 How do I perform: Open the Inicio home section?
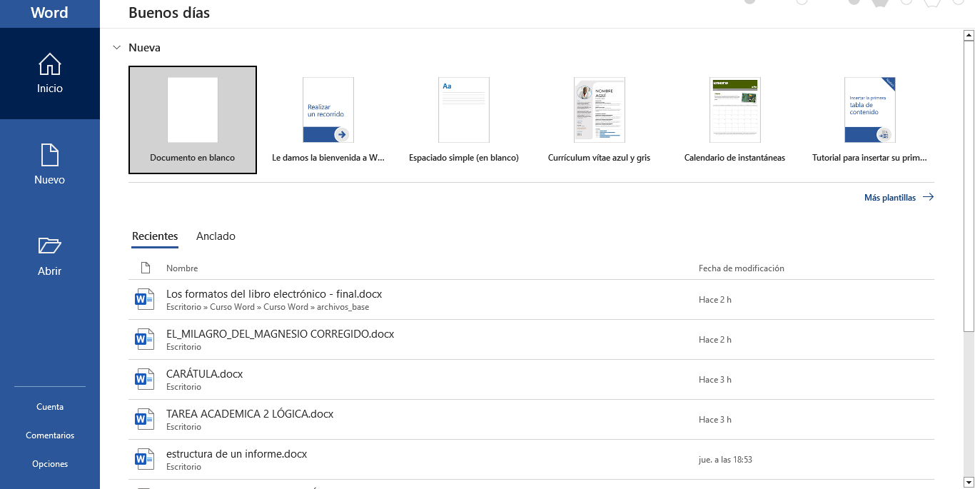click(x=50, y=74)
